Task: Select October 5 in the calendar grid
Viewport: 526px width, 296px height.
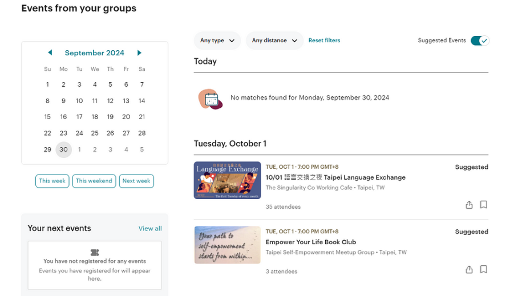Action: click(x=142, y=149)
